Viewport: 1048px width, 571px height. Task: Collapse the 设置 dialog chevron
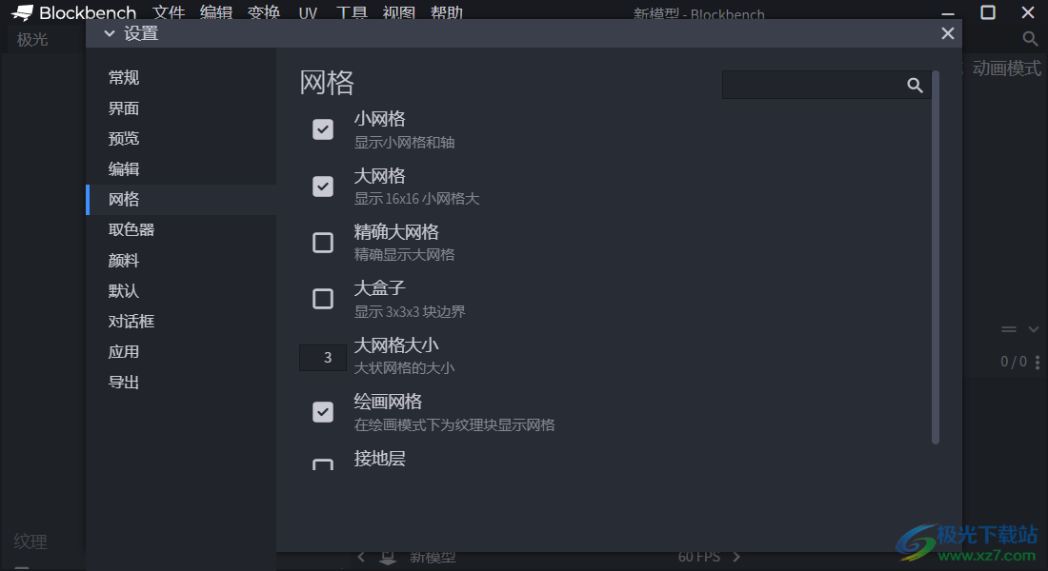click(x=110, y=33)
